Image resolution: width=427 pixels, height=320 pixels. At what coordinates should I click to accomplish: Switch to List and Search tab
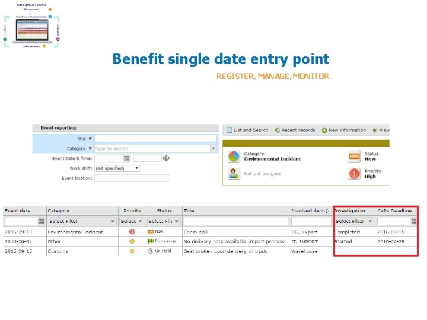247,130
